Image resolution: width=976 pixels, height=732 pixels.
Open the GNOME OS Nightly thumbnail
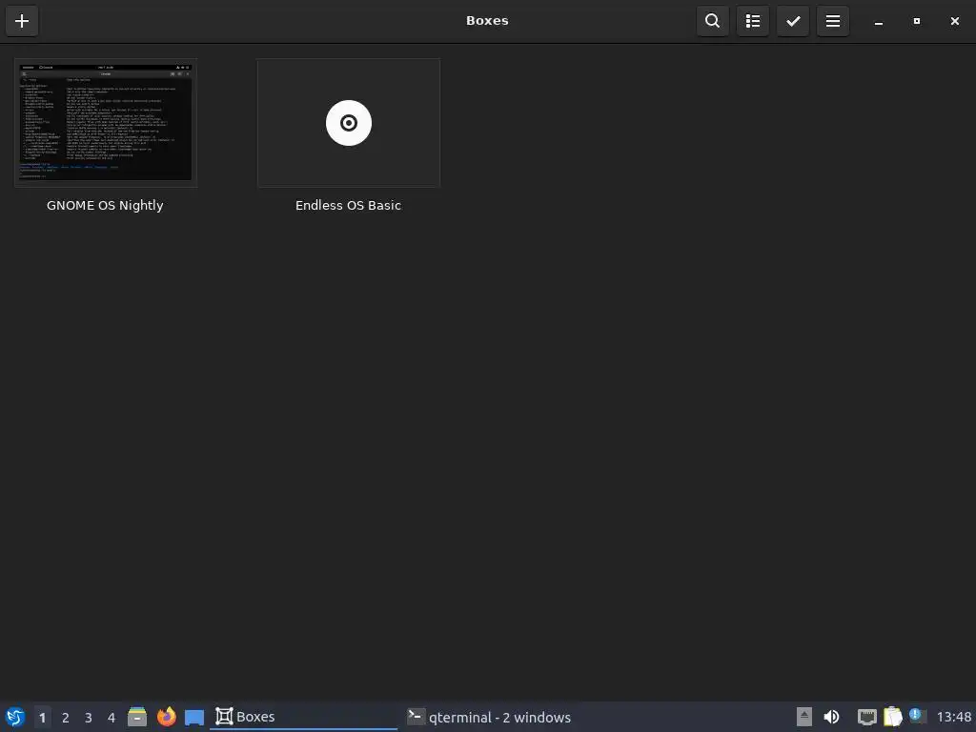tap(106, 123)
